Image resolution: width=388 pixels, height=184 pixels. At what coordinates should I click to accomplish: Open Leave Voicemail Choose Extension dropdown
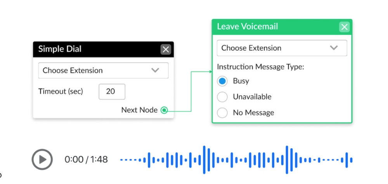point(282,48)
